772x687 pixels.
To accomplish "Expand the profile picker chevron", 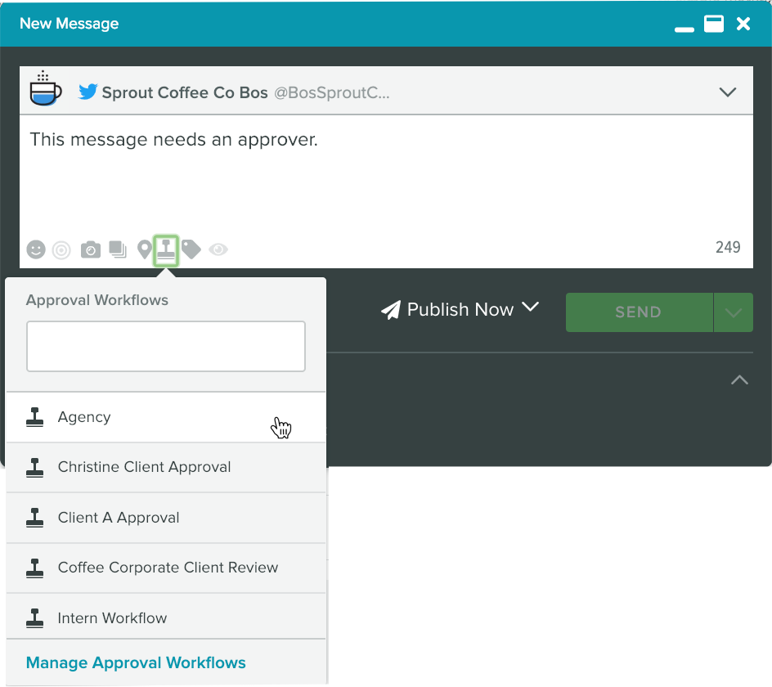I will [x=727, y=92].
